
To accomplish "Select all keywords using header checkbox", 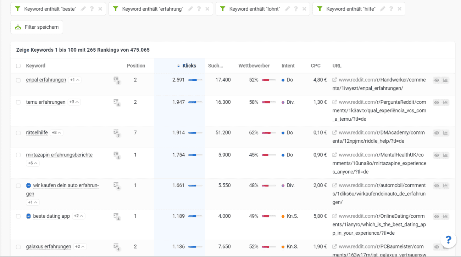I will 18,66.
